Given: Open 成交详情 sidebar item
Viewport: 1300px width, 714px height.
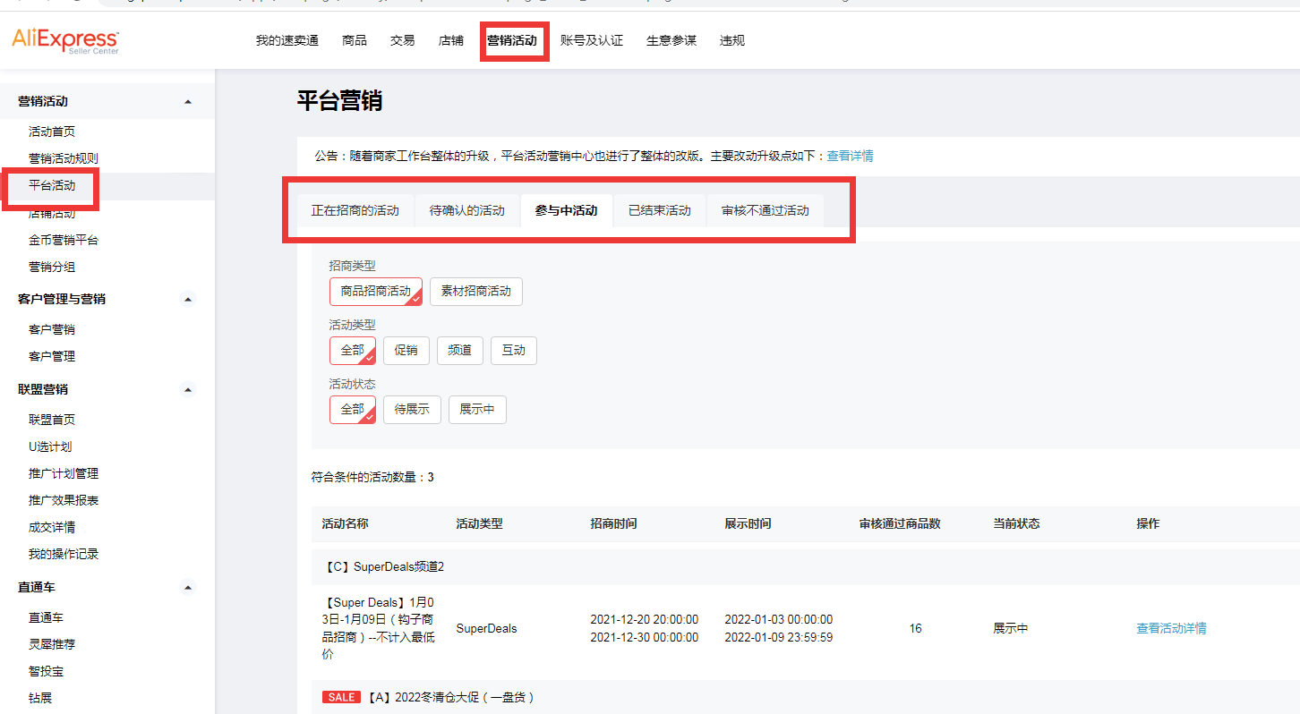Looking at the screenshot, I should click(52, 527).
